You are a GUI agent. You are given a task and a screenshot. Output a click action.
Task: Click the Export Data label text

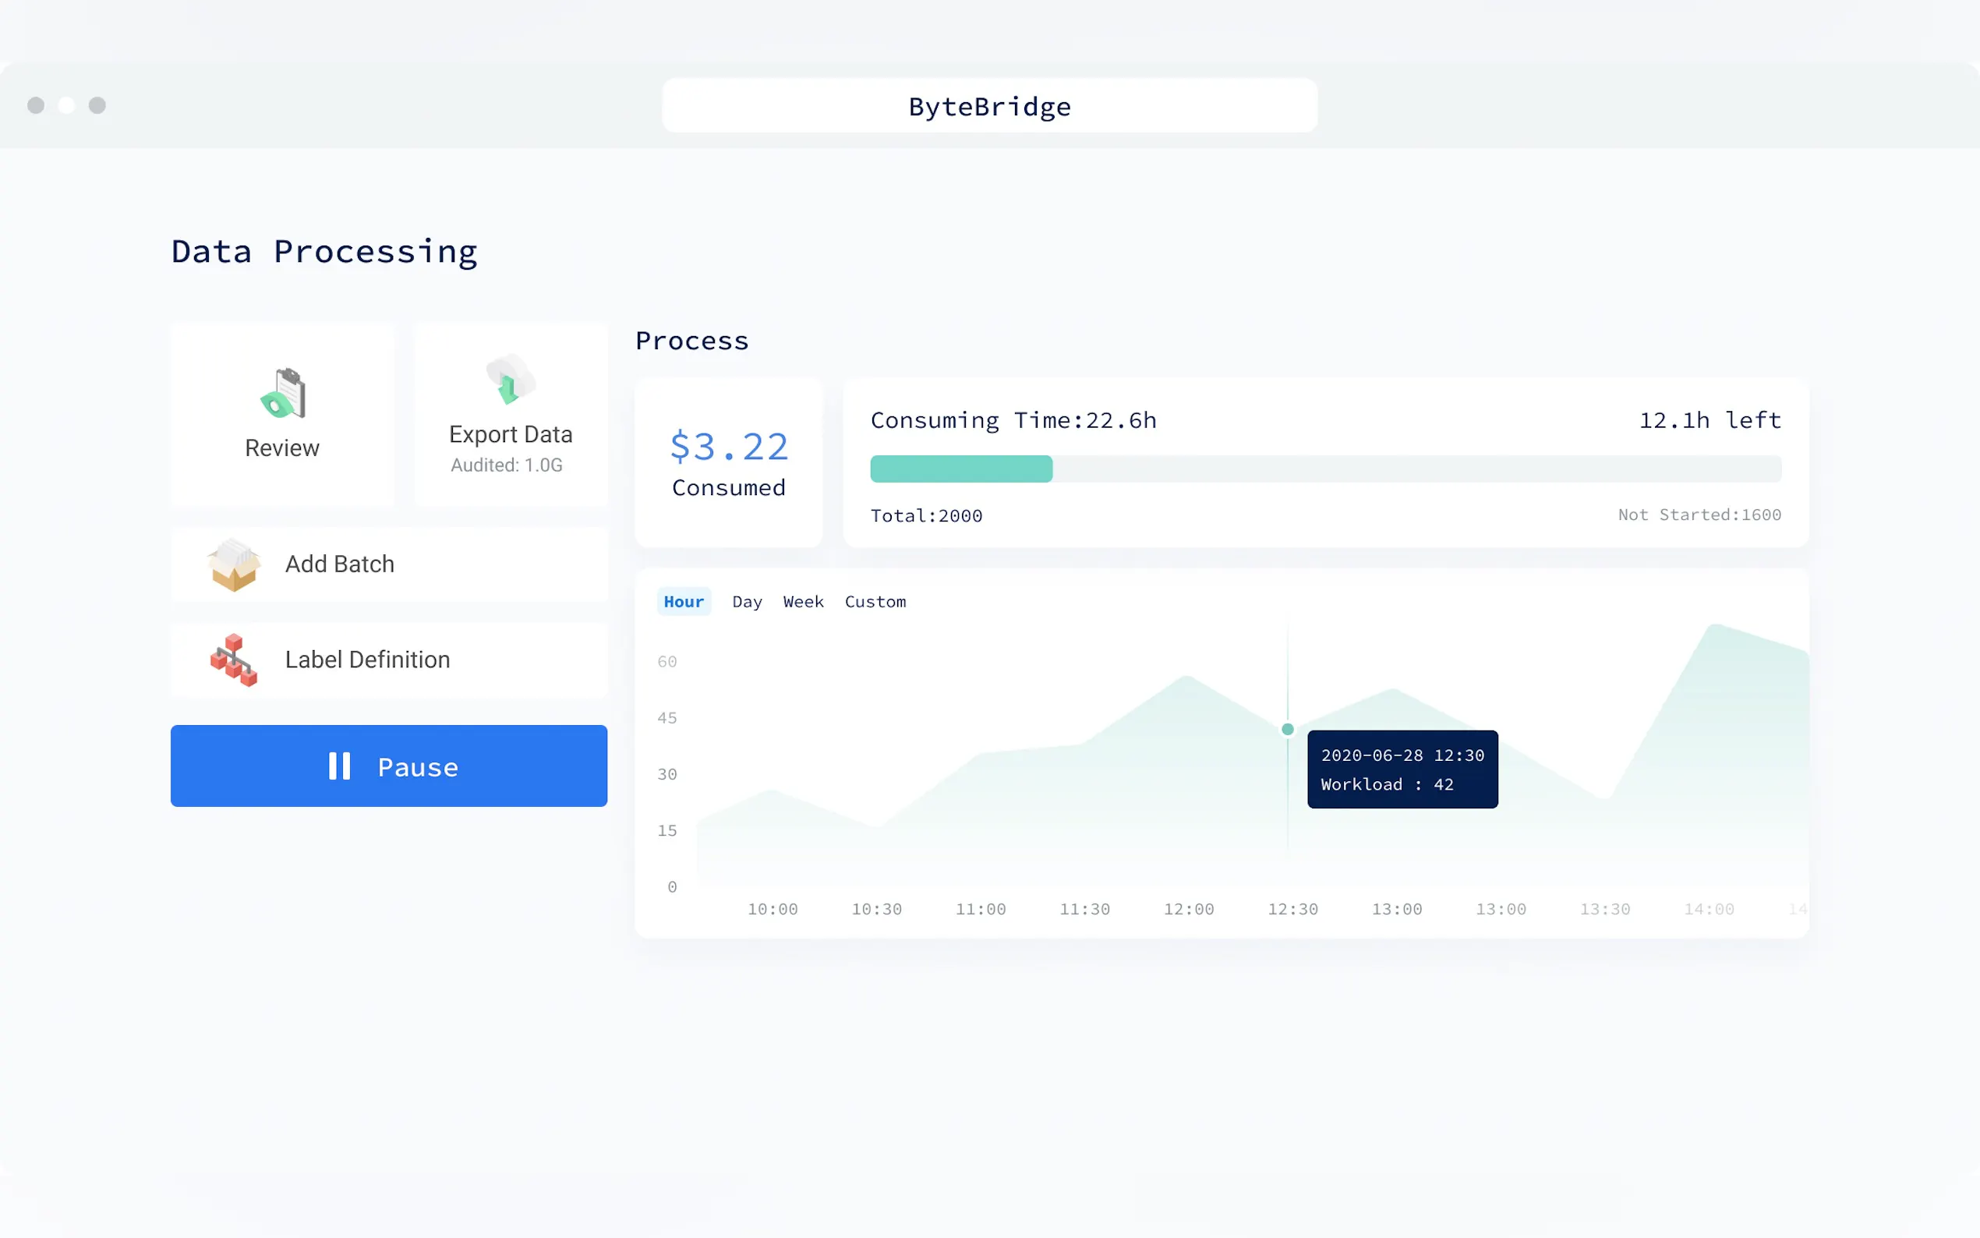coord(510,434)
